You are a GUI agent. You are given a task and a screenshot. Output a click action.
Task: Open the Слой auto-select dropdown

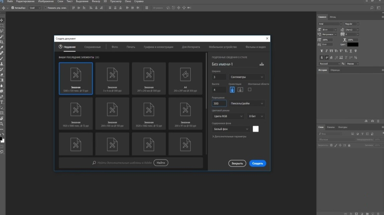point(34,8)
